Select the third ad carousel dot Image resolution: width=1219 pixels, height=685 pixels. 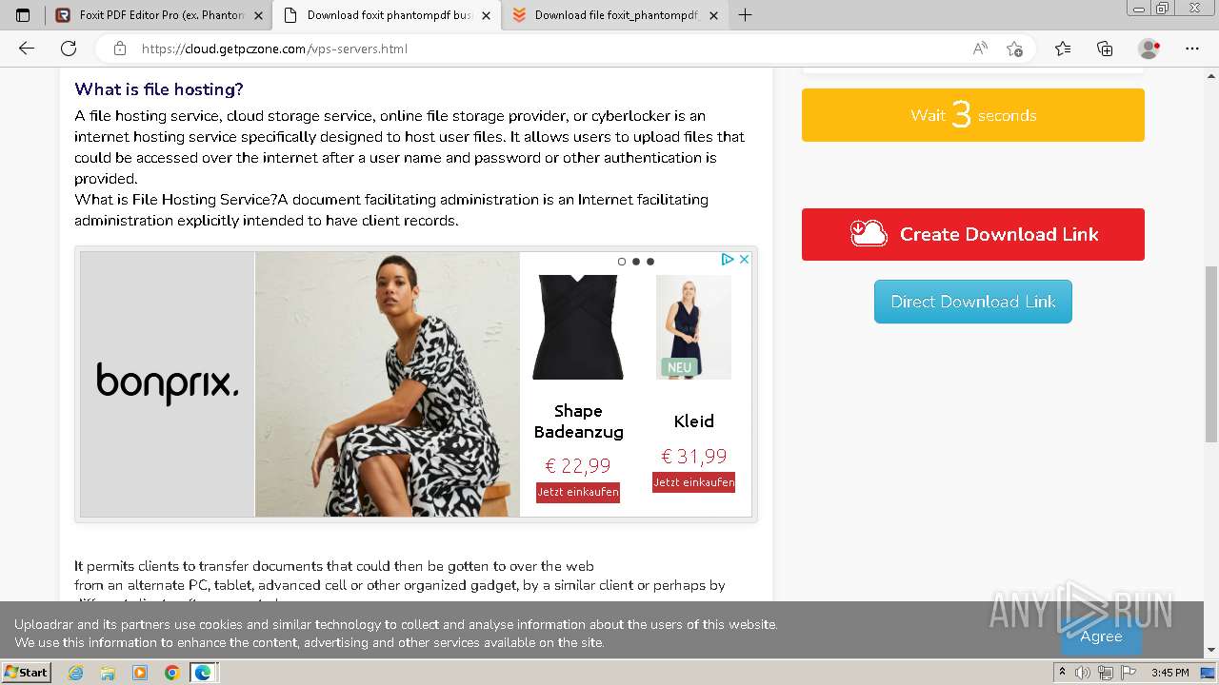pos(650,261)
